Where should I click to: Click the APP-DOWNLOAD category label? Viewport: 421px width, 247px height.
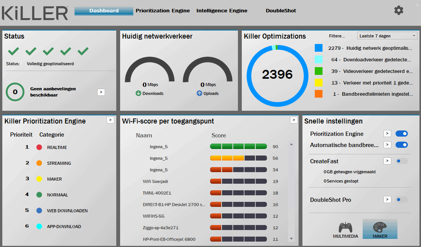(x=64, y=227)
